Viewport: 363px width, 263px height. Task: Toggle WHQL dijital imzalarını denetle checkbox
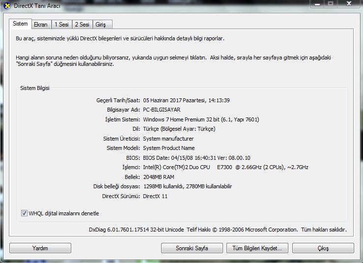[24, 213]
